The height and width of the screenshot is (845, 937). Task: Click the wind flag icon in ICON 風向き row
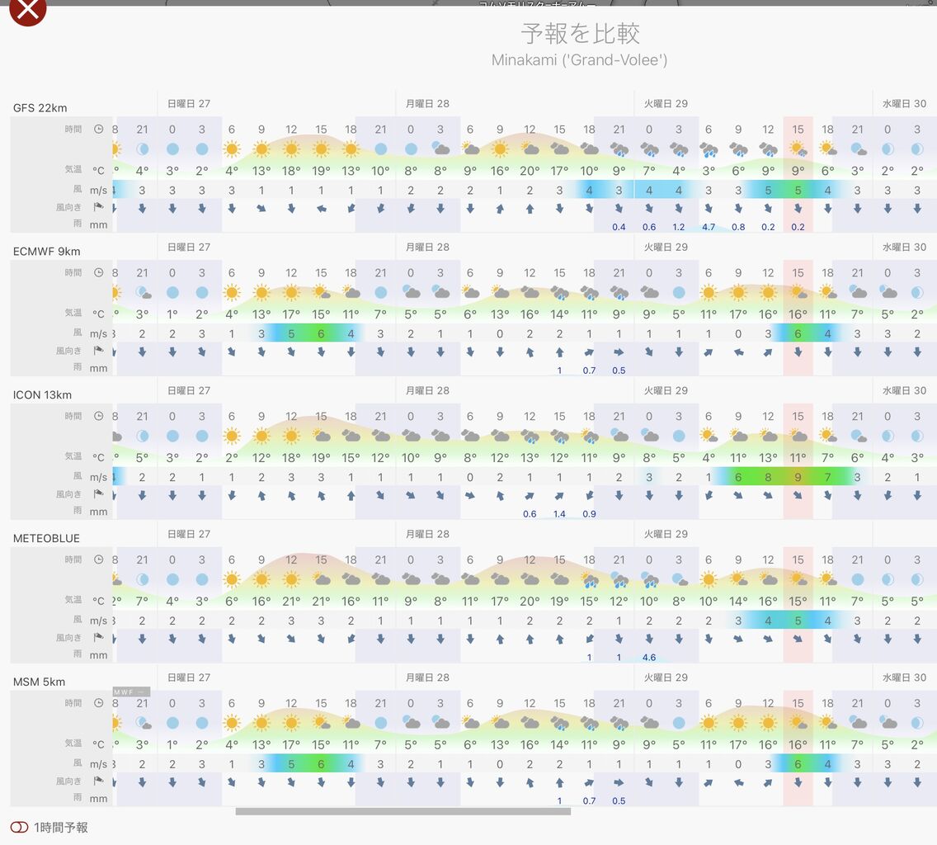(x=99, y=494)
